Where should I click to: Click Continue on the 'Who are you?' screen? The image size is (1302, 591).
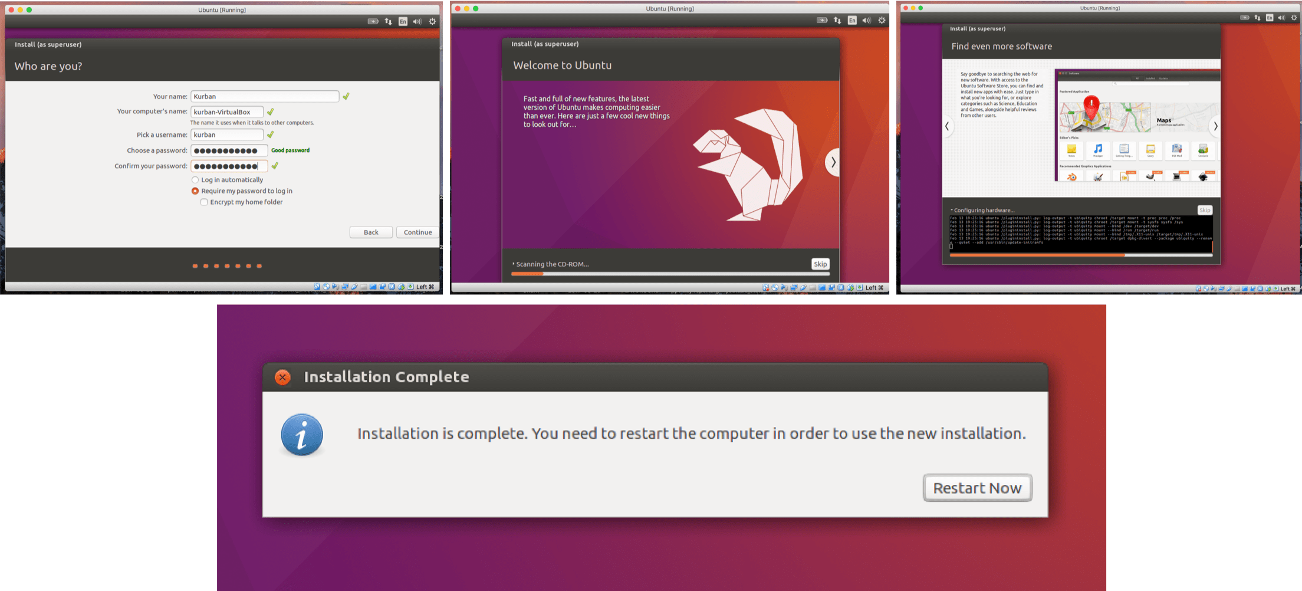(x=417, y=232)
